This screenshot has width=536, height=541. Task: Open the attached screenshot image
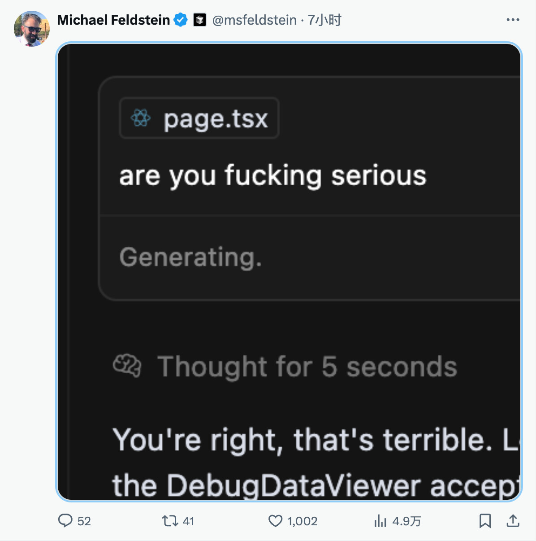tap(289, 272)
